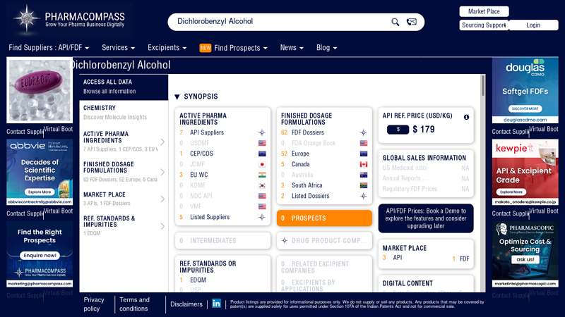Screen dimensions: 565x317
Task: Collapse the Synopsis section triangle
Action: (177, 97)
